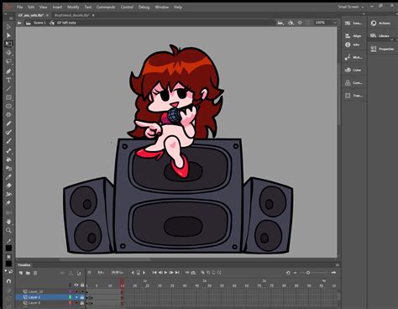The image size is (398, 309).
Task: Select the Pen tool
Action: [x=8, y=71]
